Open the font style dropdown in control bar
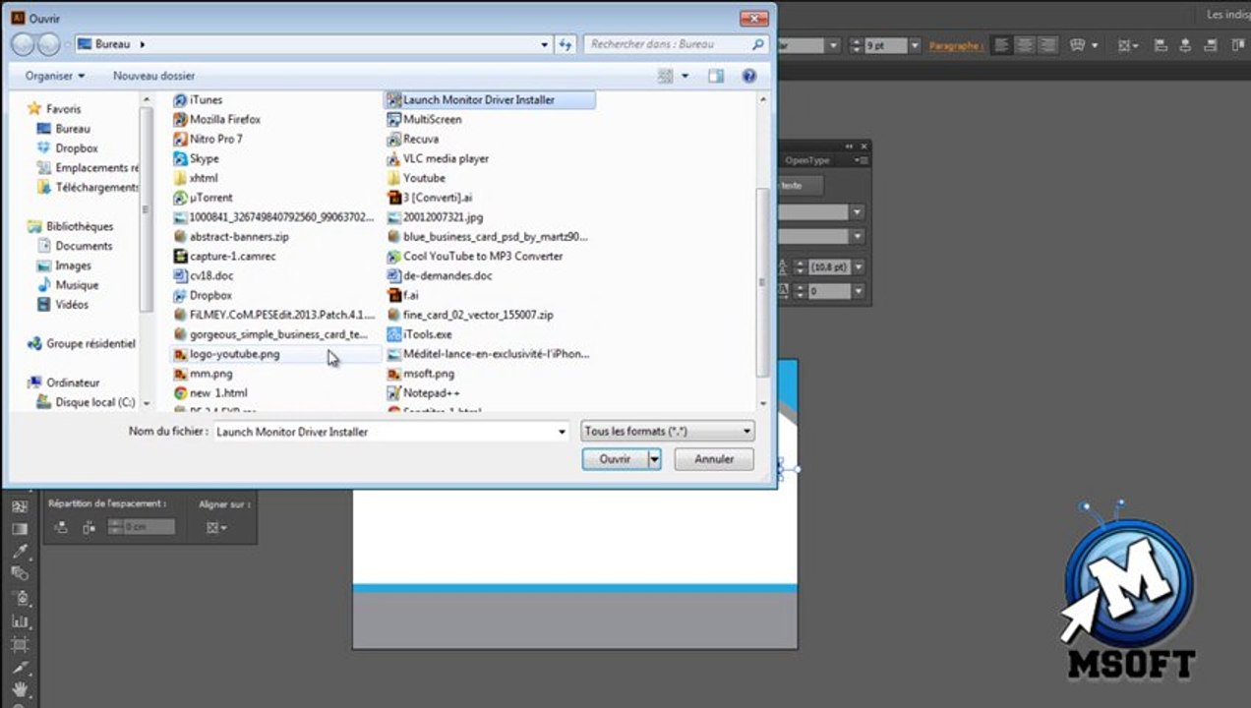1251x708 pixels. [832, 45]
